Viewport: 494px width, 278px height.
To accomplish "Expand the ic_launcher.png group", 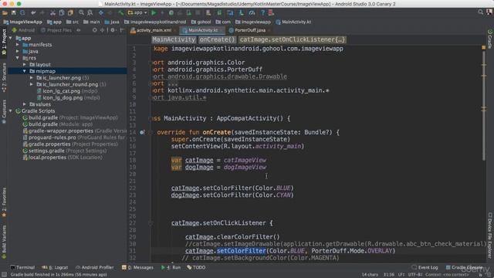I will pyautogui.click(x=32, y=78).
